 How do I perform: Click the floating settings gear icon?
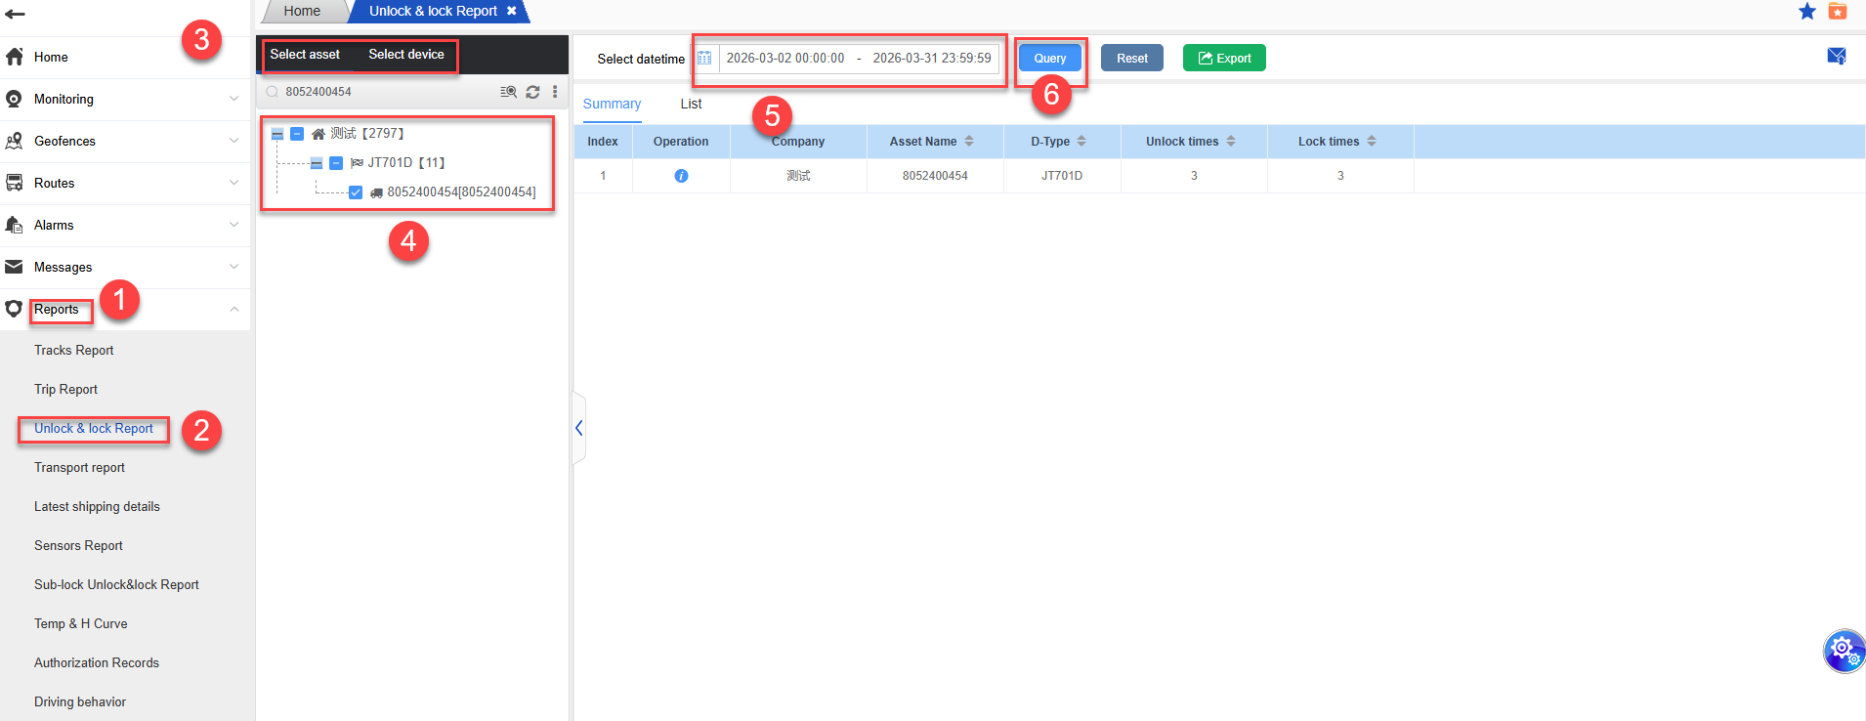pos(1844,650)
